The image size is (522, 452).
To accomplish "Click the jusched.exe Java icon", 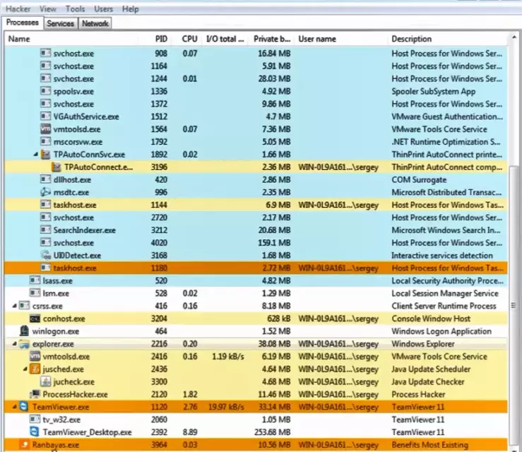I will coord(35,369).
